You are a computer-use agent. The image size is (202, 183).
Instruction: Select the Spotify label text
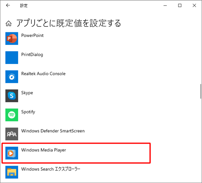click(x=28, y=112)
